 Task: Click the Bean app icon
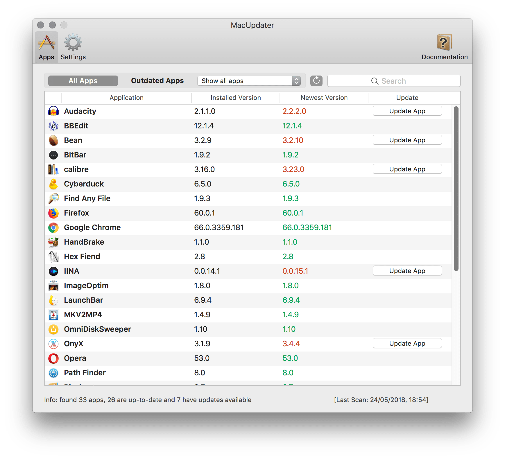pos(53,140)
